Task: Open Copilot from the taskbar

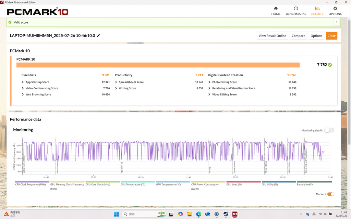Action: point(180,214)
